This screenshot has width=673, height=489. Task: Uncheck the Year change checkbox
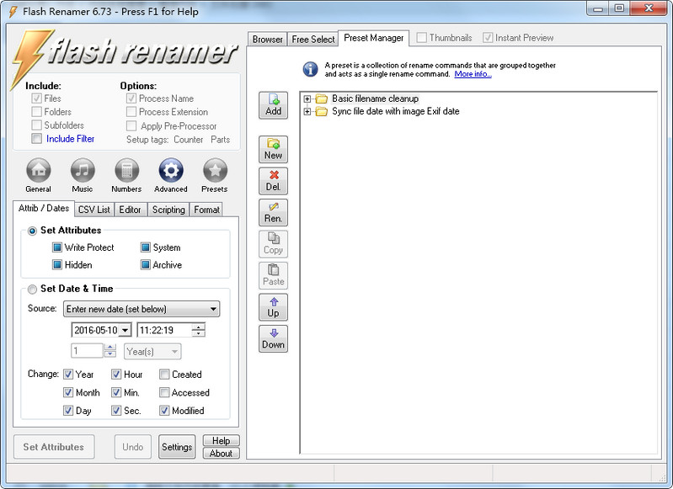pyautogui.click(x=68, y=374)
